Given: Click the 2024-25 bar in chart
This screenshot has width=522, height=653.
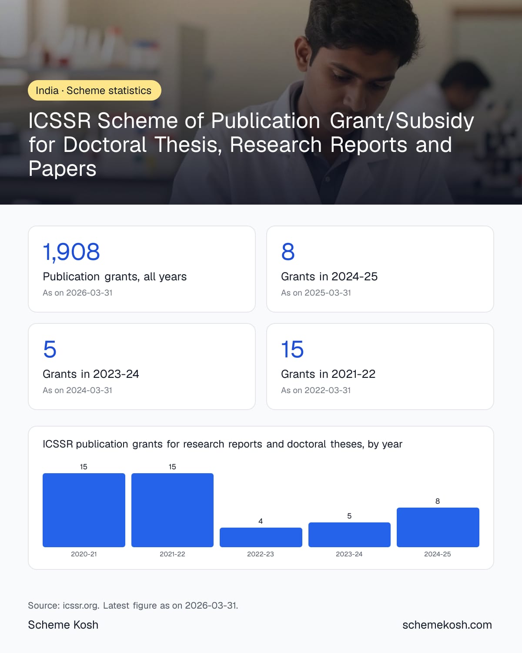Looking at the screenshot, I should [438, 527].
